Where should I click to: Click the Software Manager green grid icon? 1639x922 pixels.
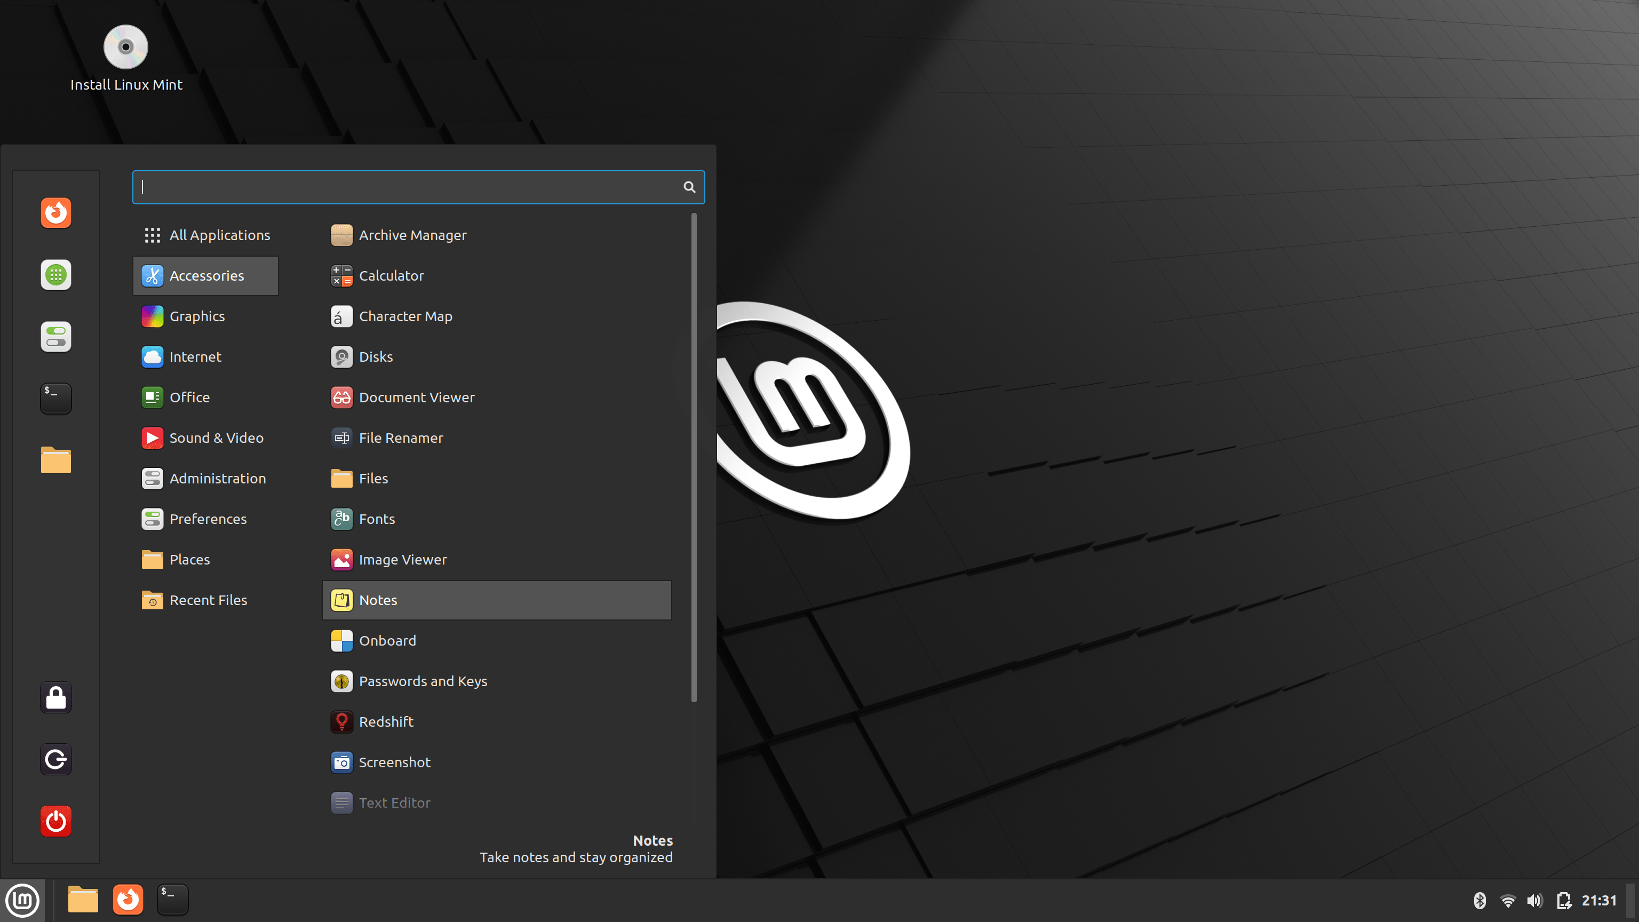tap(56, 275)
